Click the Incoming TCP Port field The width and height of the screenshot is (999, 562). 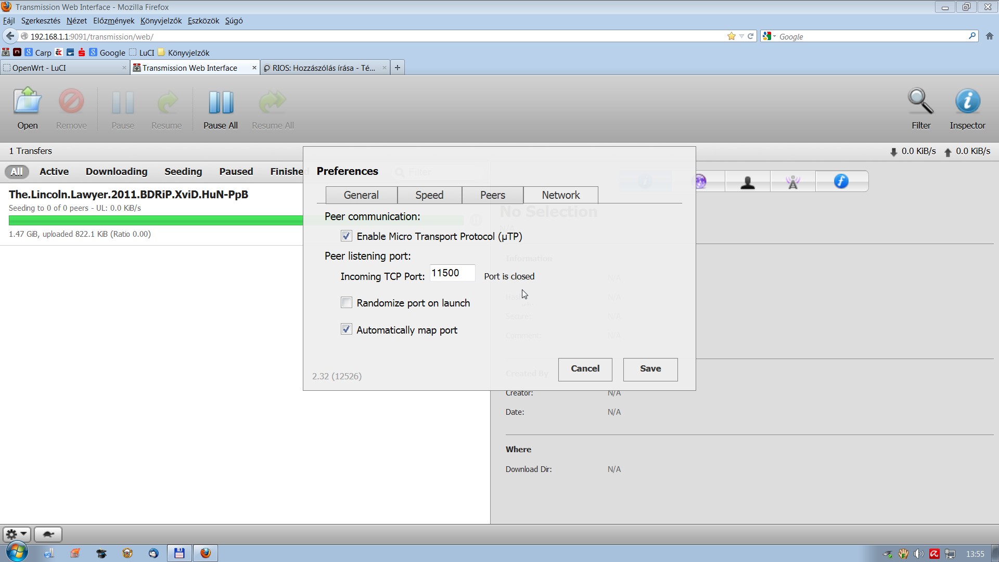[452, 273]
